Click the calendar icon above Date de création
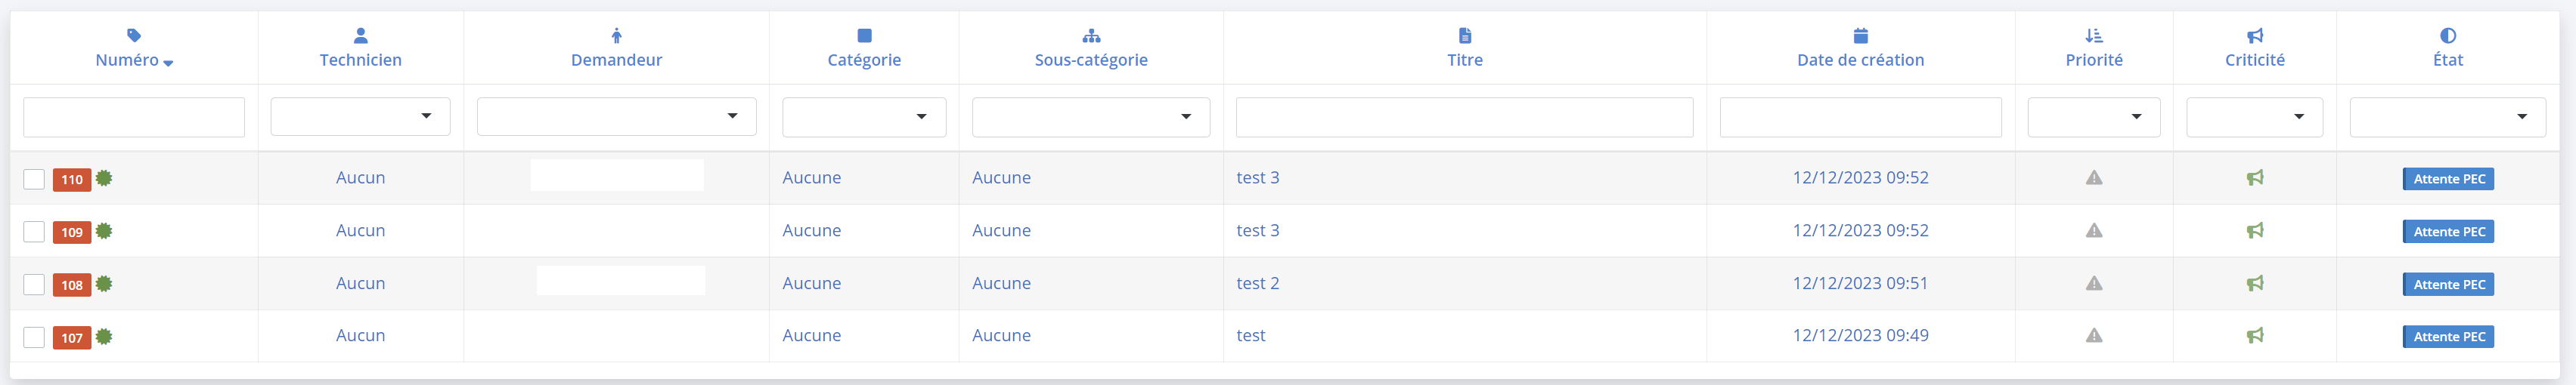 1860,36
